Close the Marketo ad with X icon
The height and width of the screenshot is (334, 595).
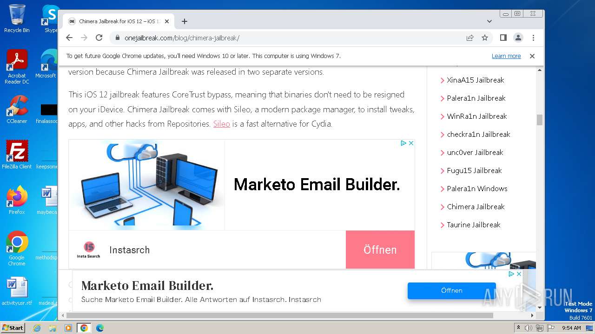(x=411, y=143)
